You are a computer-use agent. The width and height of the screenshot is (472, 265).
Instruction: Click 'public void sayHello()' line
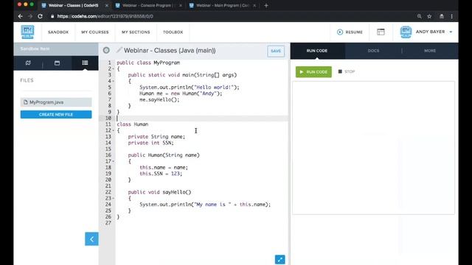coord(159,192)
